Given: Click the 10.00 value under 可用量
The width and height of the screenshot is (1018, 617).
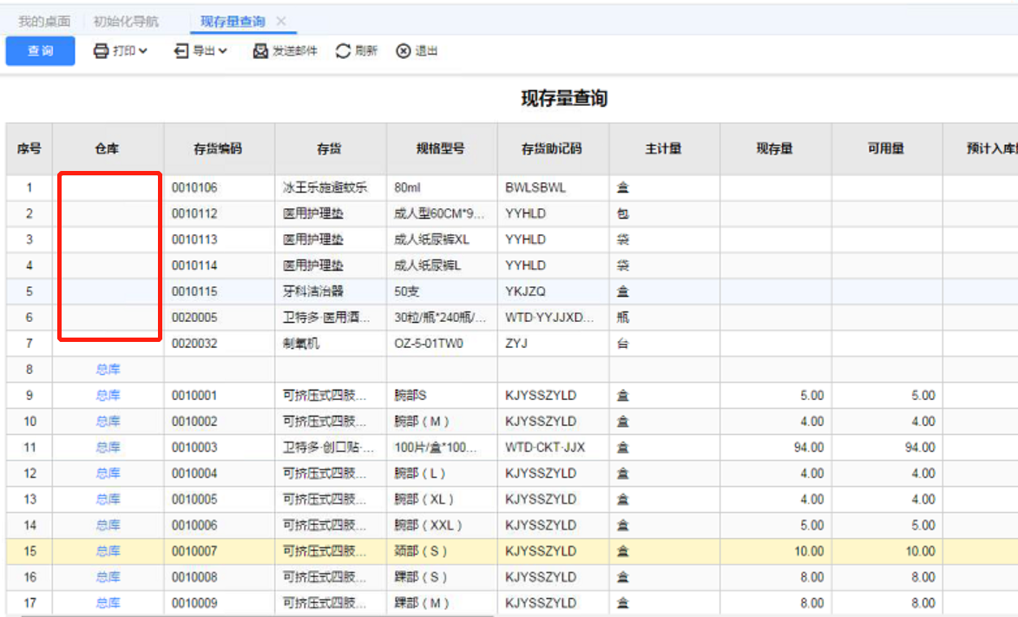Looking at the screenshot, I should 920,551.
